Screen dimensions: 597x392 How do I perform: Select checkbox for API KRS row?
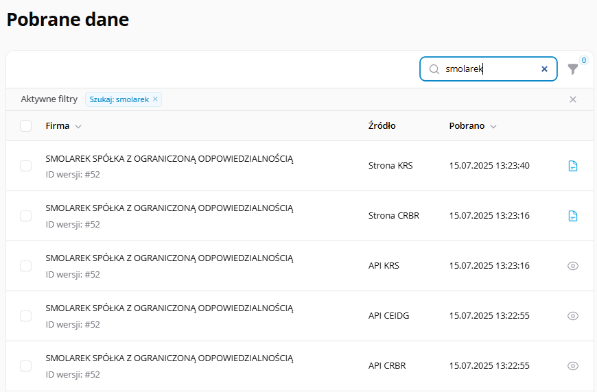(25, 266)
